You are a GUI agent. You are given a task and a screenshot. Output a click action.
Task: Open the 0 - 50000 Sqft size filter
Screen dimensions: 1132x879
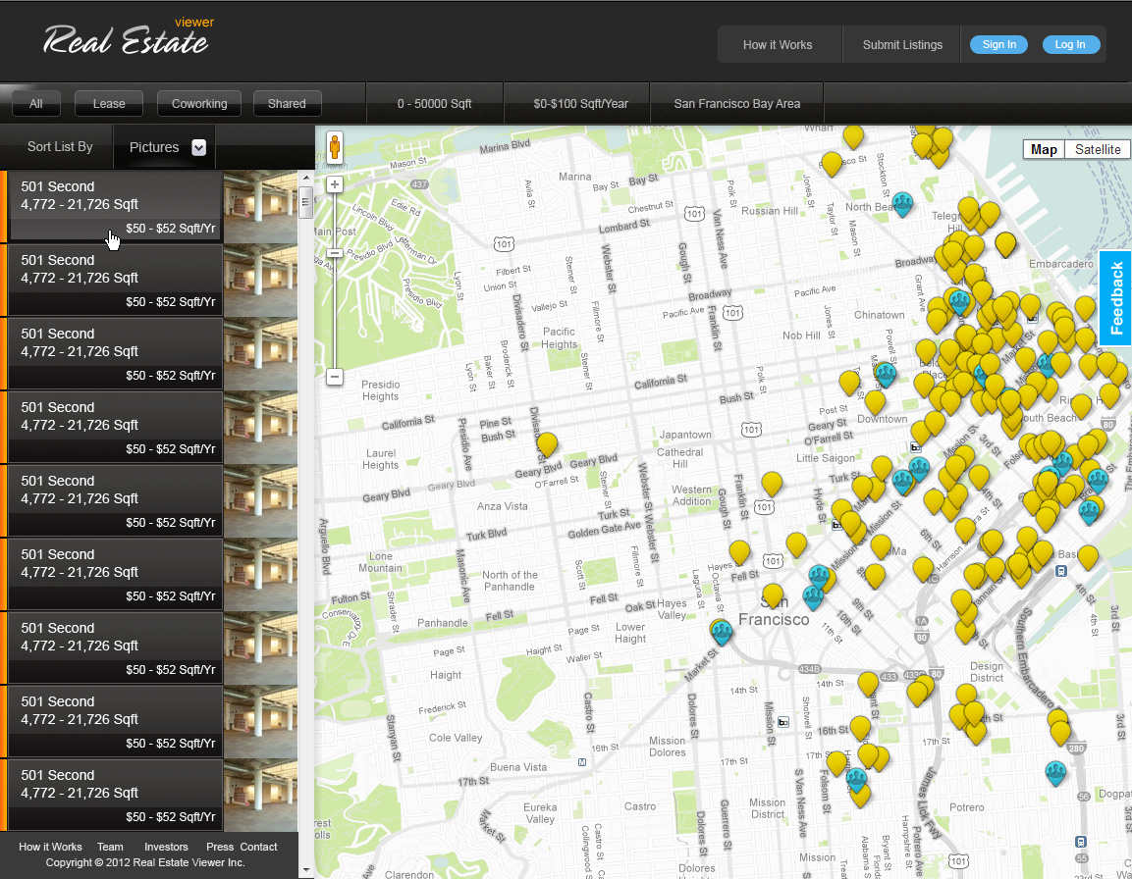[434, 103]
